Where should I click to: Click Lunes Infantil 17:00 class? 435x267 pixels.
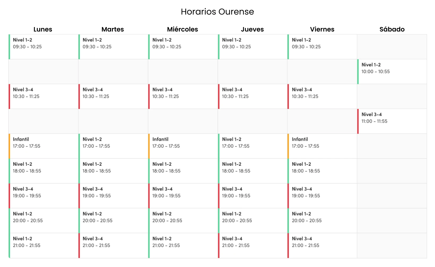tap(43, 146)
